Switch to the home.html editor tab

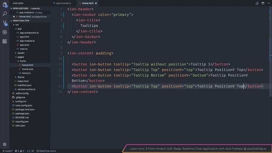[x=88, y=3]
